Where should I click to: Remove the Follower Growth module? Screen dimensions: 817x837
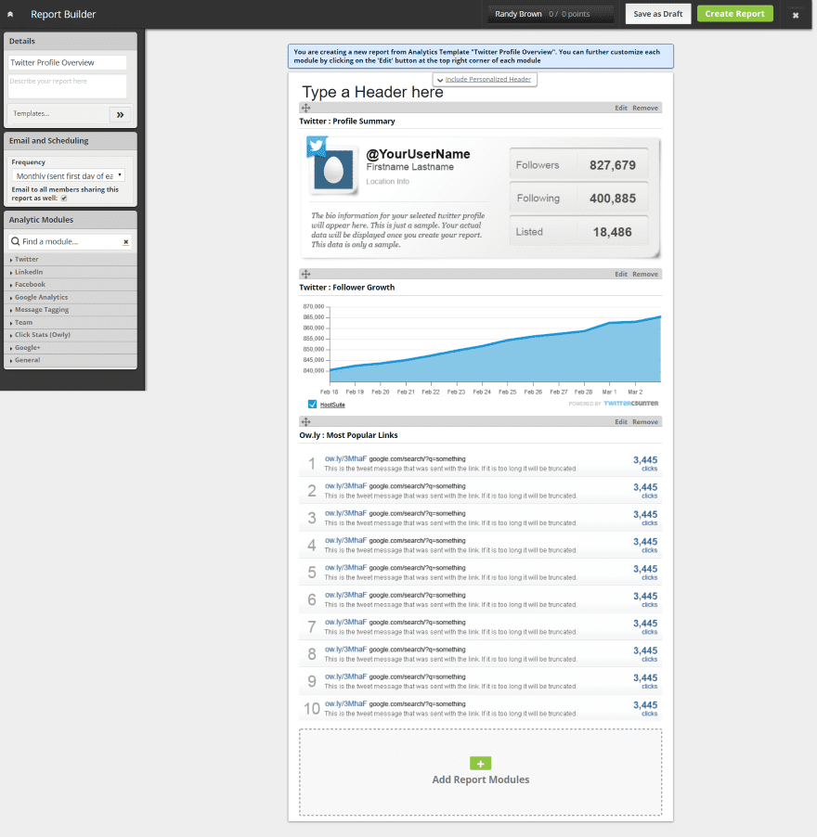(x=645, y=274)
